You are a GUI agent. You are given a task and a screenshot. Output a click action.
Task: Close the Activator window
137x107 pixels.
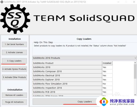134,2
